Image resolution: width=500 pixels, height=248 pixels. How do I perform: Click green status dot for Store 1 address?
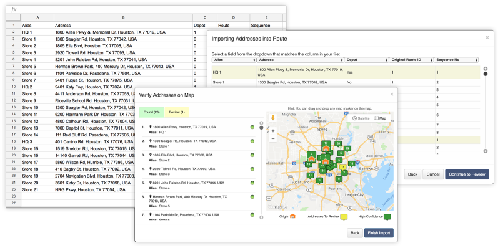(x=252, y=141)
